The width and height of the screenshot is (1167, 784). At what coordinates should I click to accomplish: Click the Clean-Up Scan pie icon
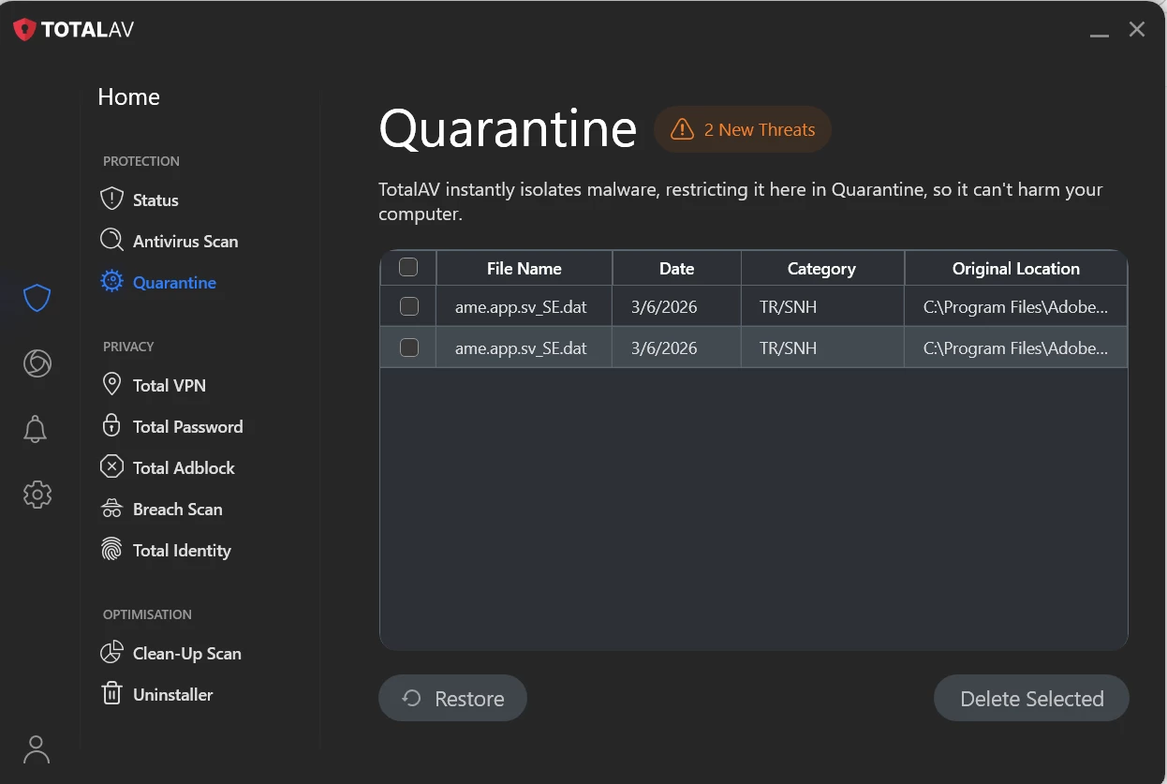click(x=111, y=653)
